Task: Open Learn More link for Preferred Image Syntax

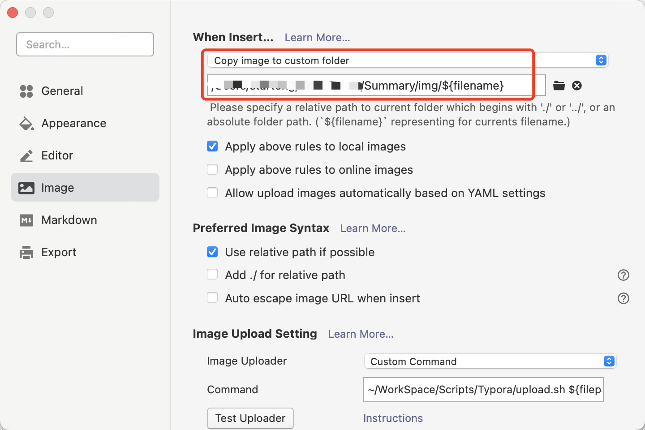Action: point(373,228)
